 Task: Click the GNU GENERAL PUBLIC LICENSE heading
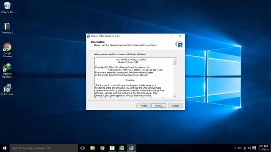[131, 60]
